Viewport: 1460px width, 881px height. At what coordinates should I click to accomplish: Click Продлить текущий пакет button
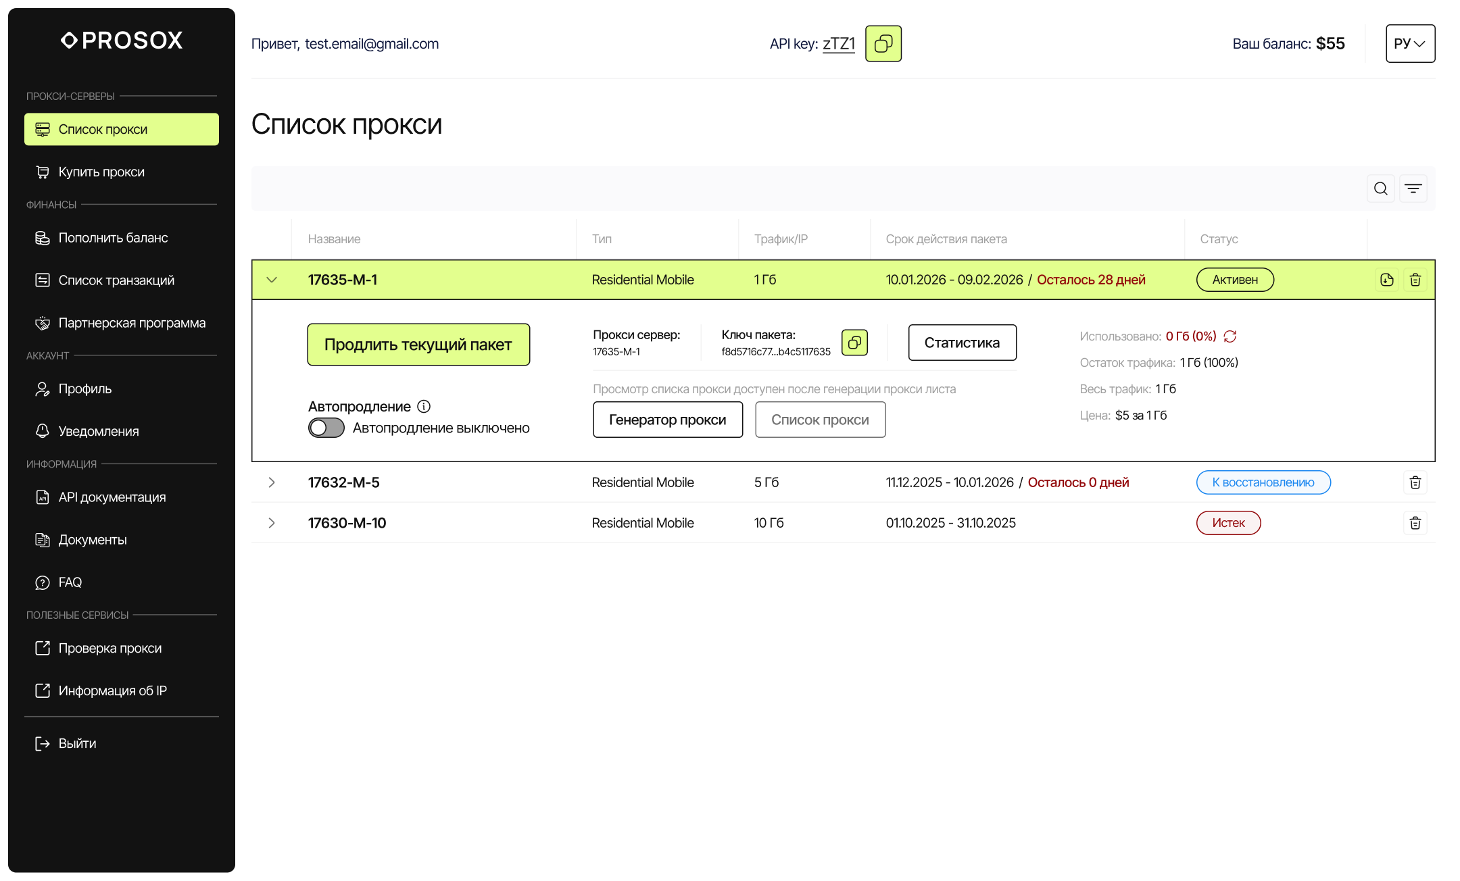pyautogui.click(x=418, y=344)
